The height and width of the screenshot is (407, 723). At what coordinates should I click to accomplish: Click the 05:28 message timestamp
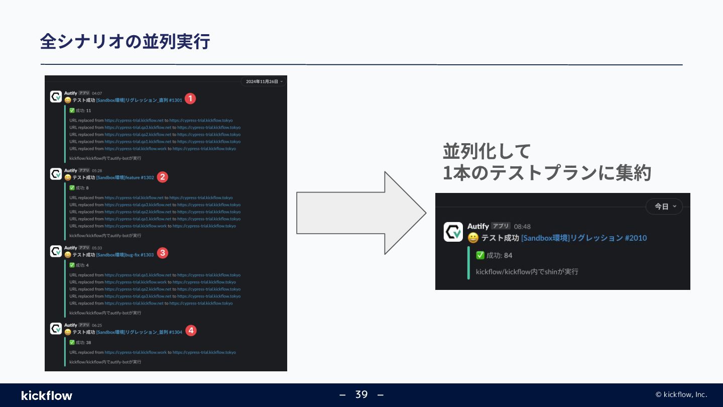(97, 171)
